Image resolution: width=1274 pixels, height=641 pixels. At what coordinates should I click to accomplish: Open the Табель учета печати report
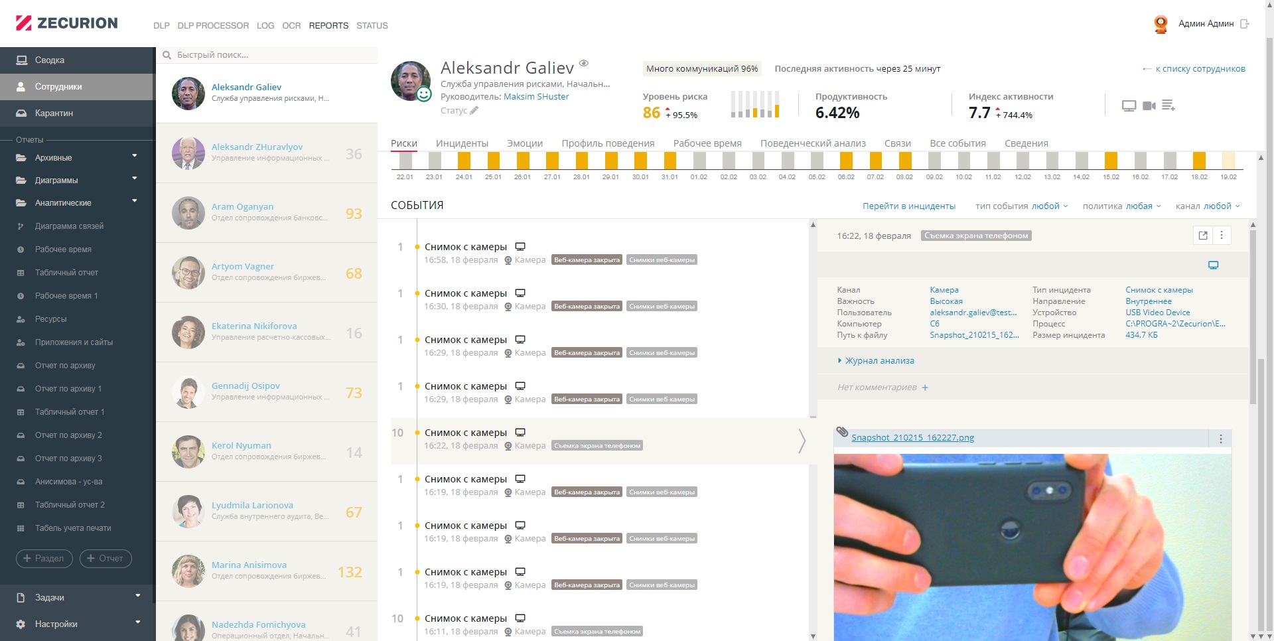[73, 528]
